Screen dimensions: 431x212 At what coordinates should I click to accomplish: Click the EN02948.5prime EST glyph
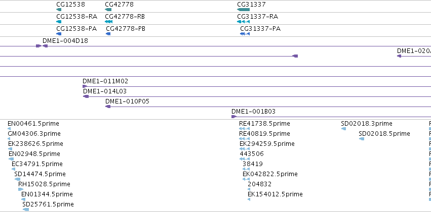pyautogui.click(x=11, y=159)
